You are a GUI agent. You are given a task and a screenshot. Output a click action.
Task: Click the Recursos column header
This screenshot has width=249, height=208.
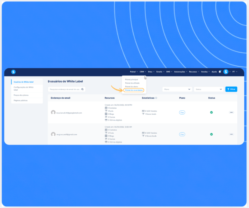[110, 98]
